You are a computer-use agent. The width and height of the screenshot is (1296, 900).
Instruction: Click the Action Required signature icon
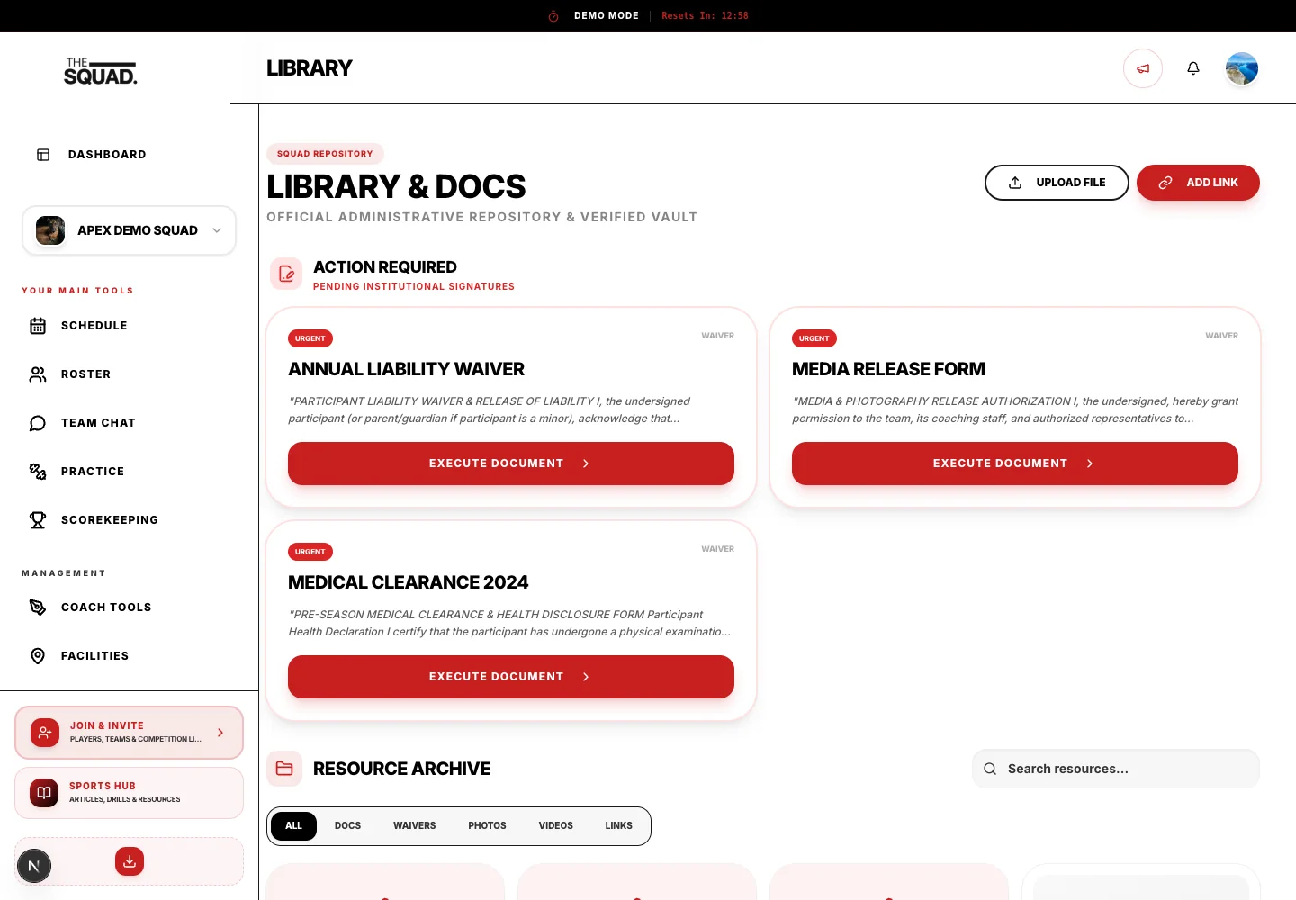(x=286, y=274)
